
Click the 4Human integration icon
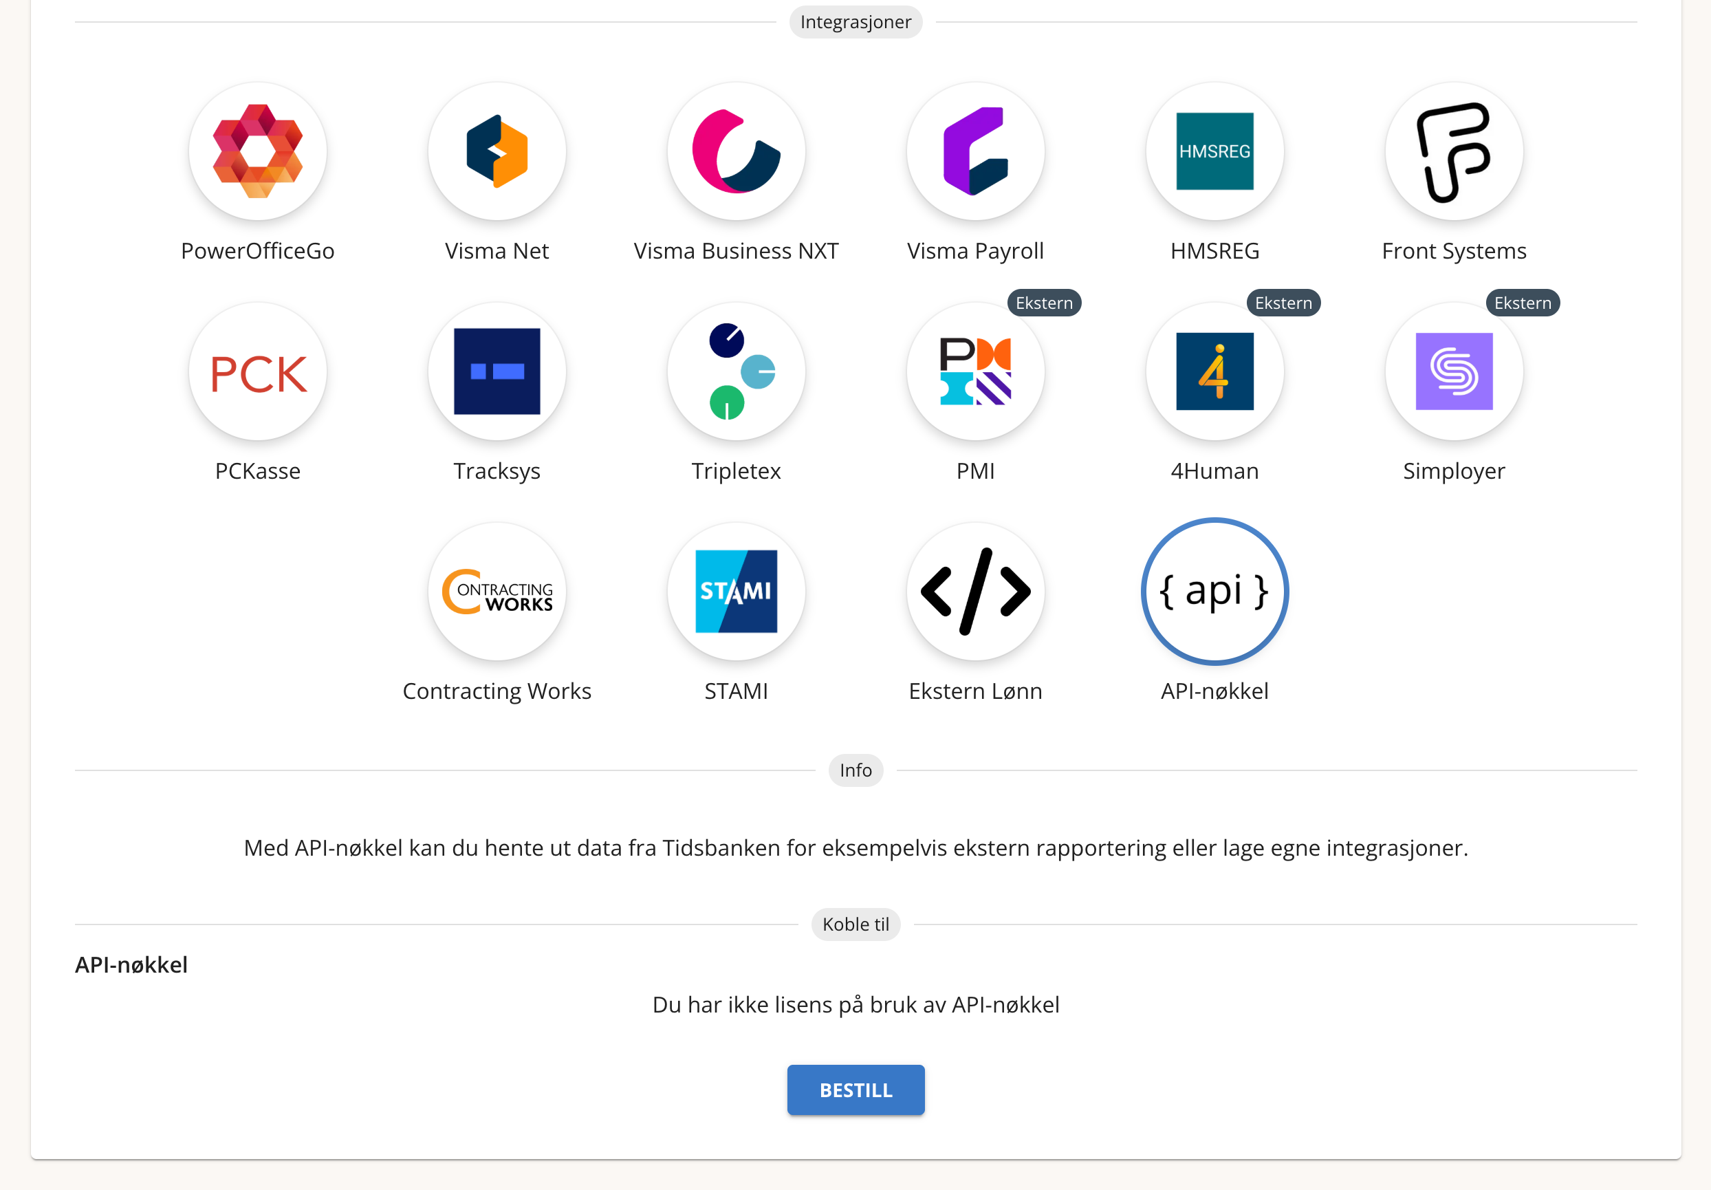1214,371
